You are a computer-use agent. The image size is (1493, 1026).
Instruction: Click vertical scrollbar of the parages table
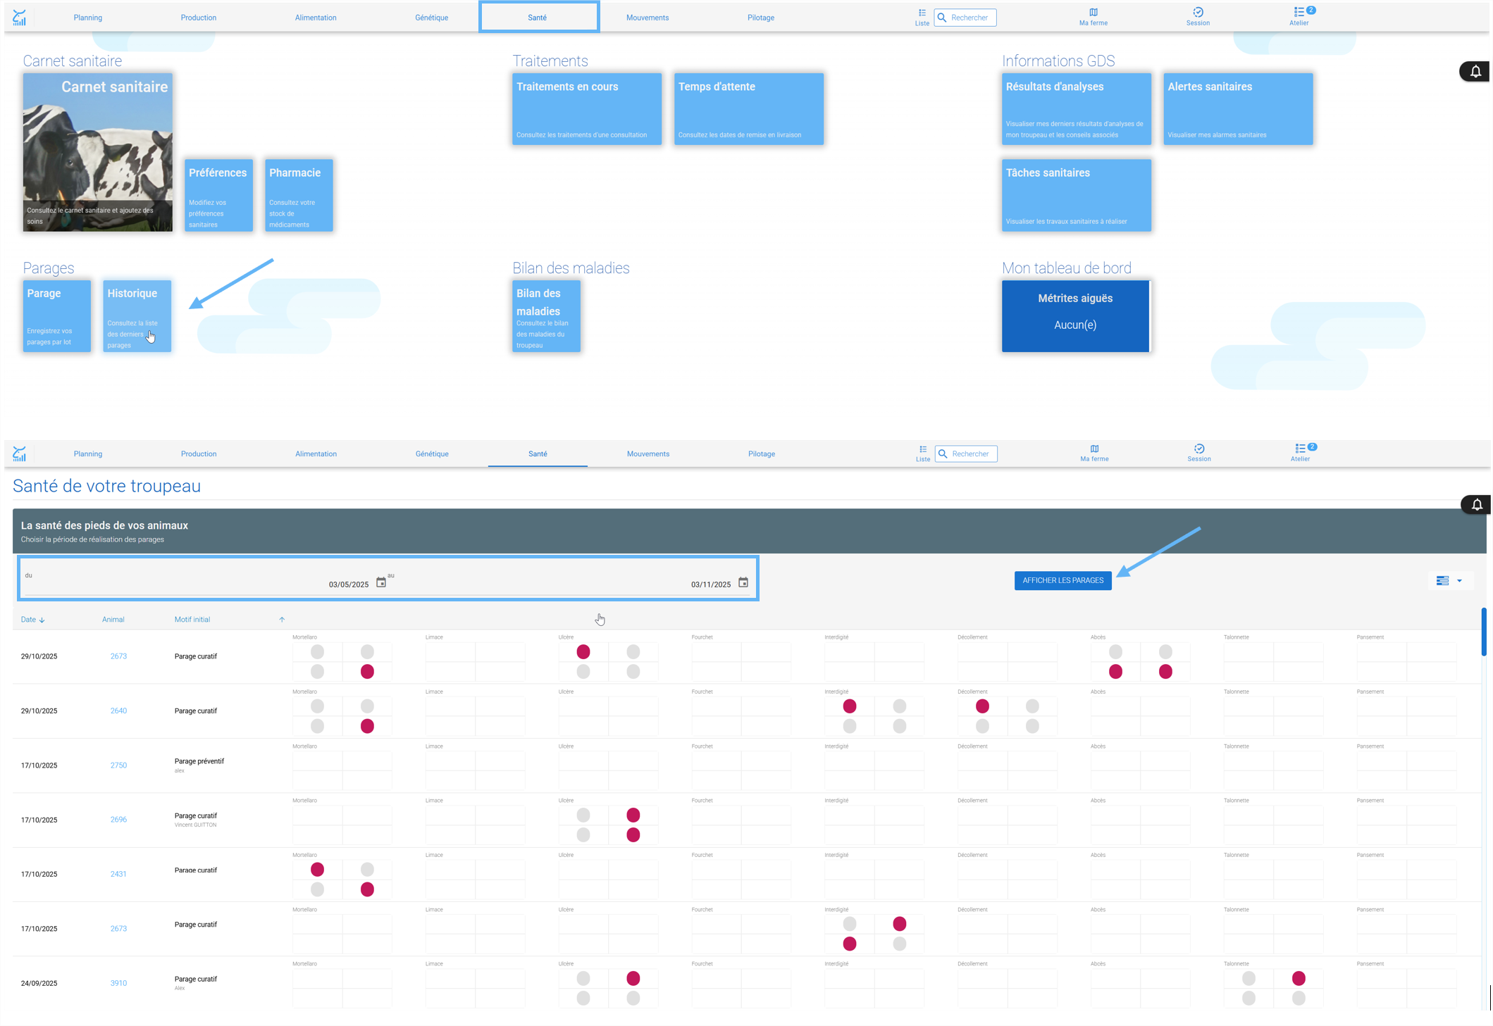pos(1485,632)
